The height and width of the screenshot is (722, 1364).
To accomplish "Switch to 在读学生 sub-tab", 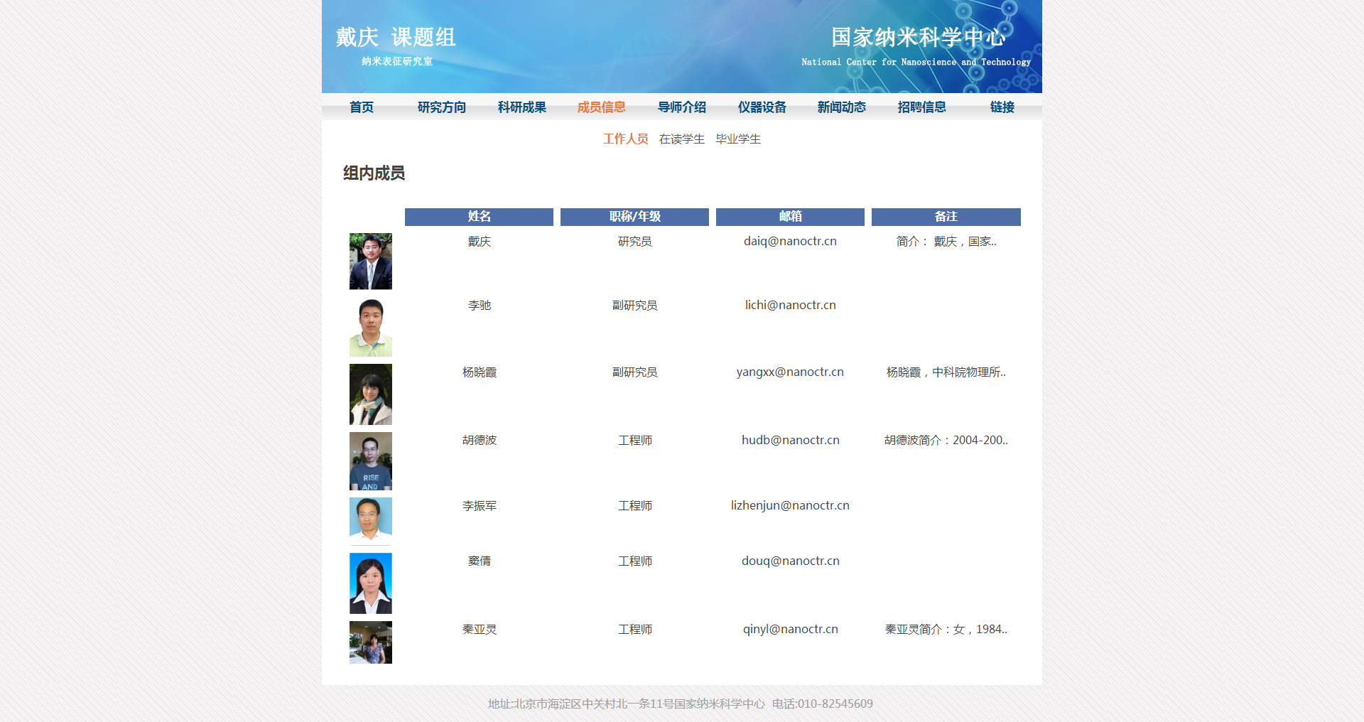I will pos(682,139).
